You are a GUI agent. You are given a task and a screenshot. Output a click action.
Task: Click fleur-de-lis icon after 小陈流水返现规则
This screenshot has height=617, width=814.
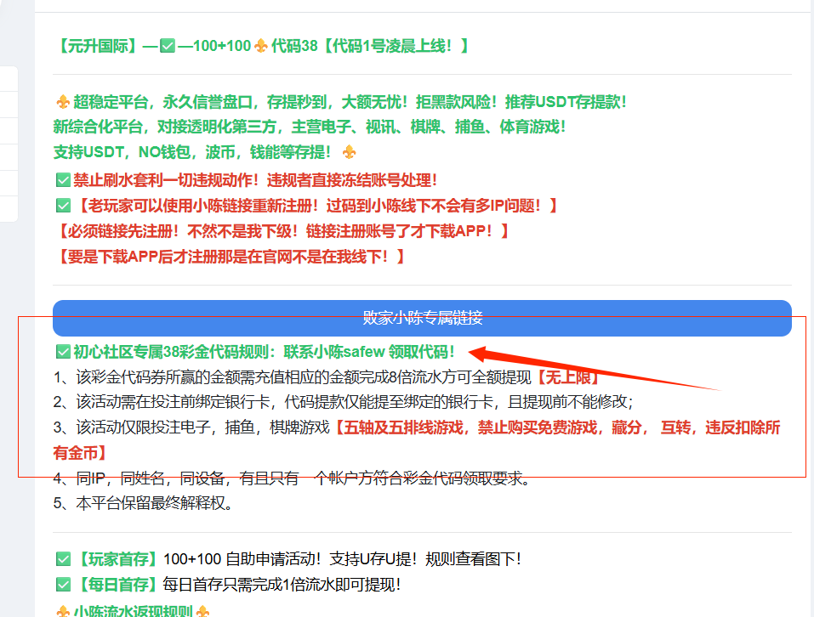pos(202,612)
